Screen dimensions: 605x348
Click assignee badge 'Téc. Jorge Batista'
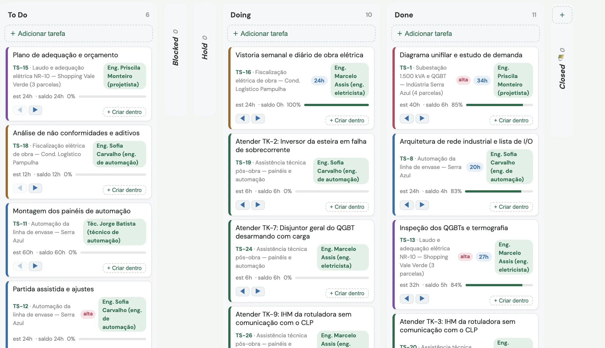coord(114,232)
